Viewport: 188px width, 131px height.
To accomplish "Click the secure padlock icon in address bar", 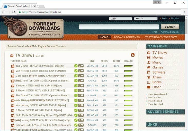I will [x=20, y=12].
